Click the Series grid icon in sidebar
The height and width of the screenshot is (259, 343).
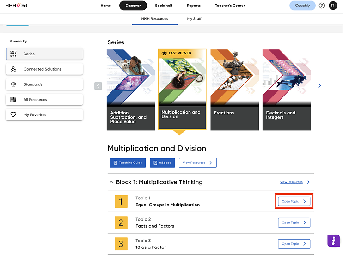click(13, 54)
